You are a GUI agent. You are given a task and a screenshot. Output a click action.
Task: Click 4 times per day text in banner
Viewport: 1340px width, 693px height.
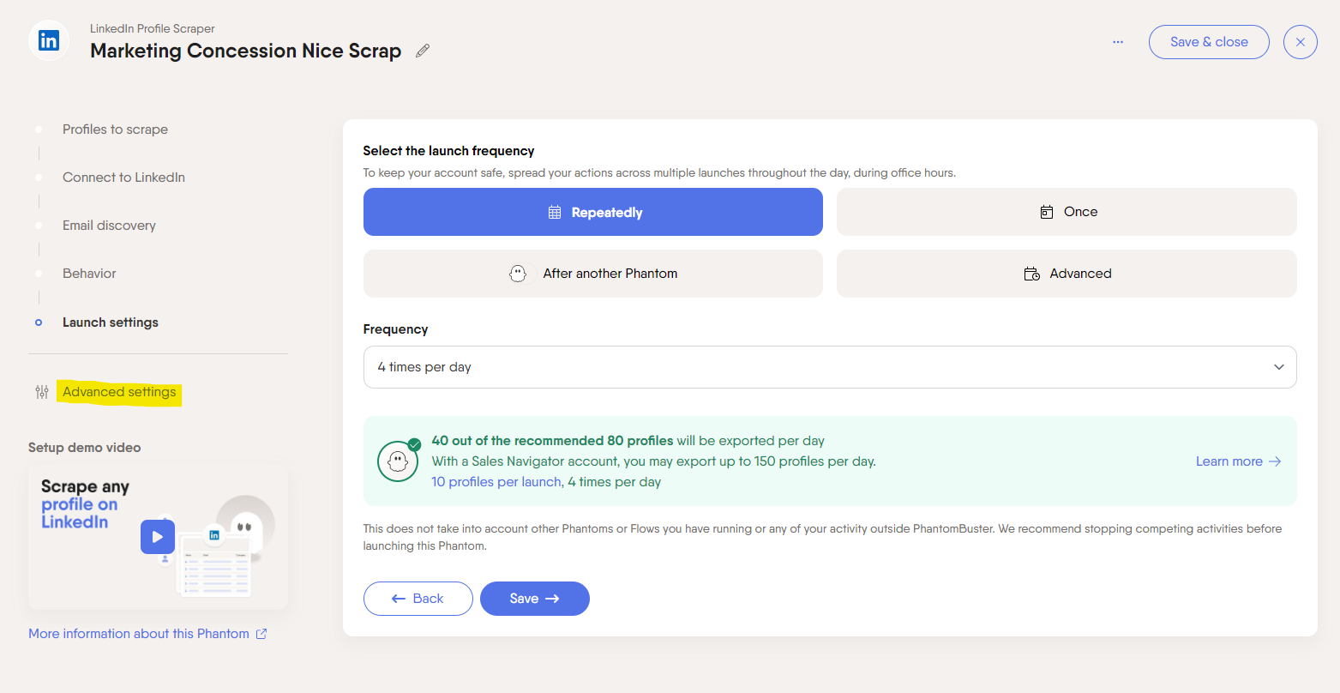(x=615, y=482)
